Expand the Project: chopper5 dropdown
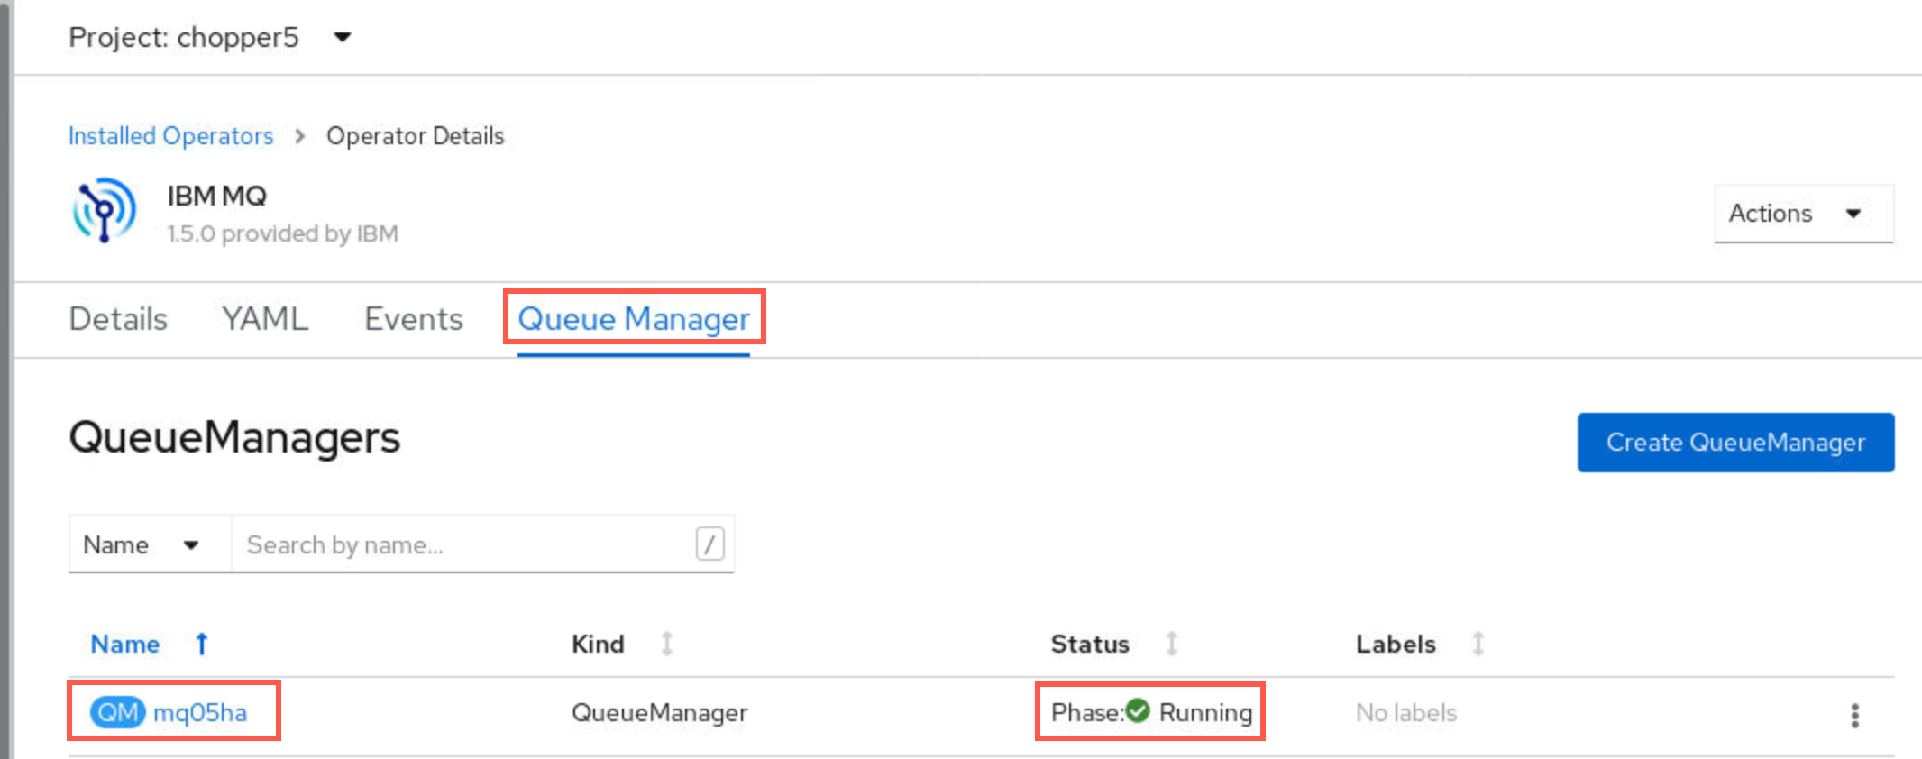Image resolution: width=1922 pixels, height=759 pixels. click(209, 37)
